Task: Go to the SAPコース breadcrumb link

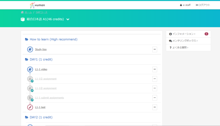Action: pyautogui.click(x=42, y=12)
